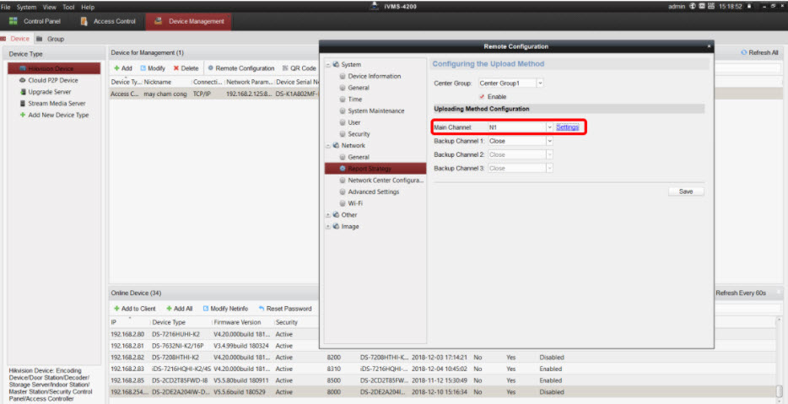This screenshot has height=404, width=788.
Task: Expand the Image tree node
Action: 327,227
